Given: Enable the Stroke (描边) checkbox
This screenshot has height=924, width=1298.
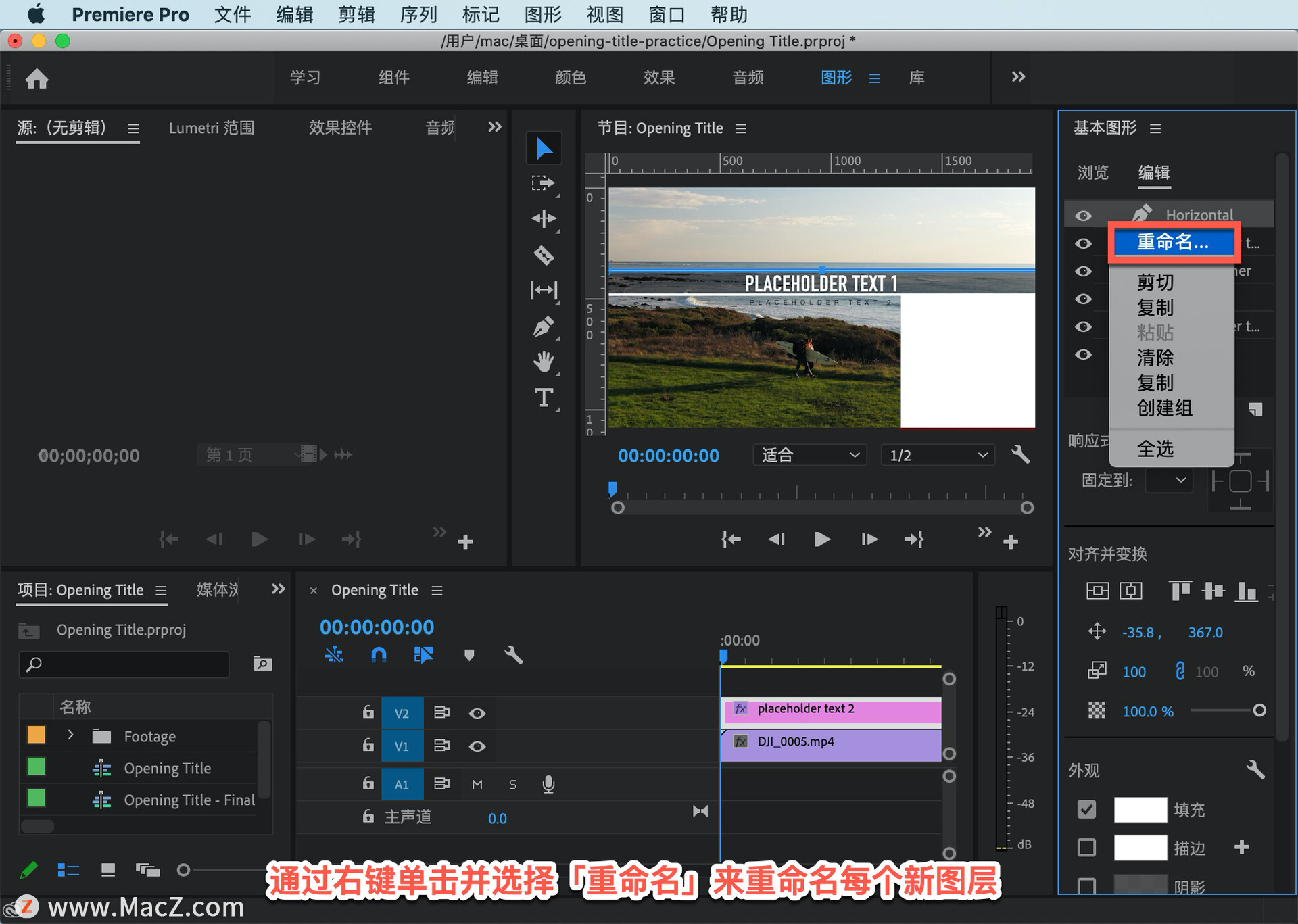Looking at the screenshot, I should tap(1086, 847).
